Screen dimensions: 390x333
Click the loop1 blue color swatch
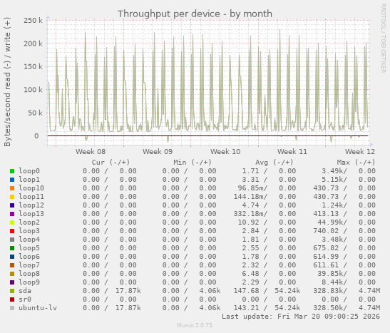point(12,180)
